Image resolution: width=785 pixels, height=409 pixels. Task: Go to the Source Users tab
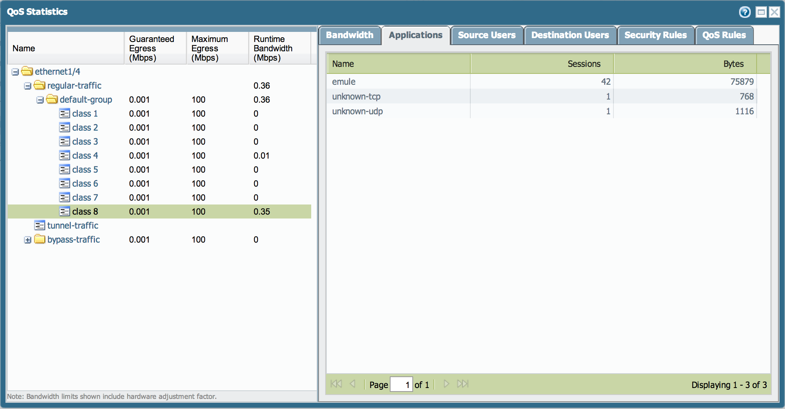tap(487, 35)
